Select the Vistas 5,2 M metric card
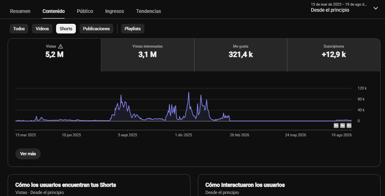 tap(54, 55)
